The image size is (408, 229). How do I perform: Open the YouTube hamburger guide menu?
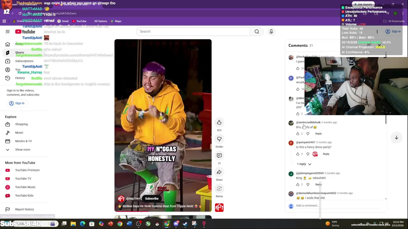pyautogui.click(x=8, y=31)
